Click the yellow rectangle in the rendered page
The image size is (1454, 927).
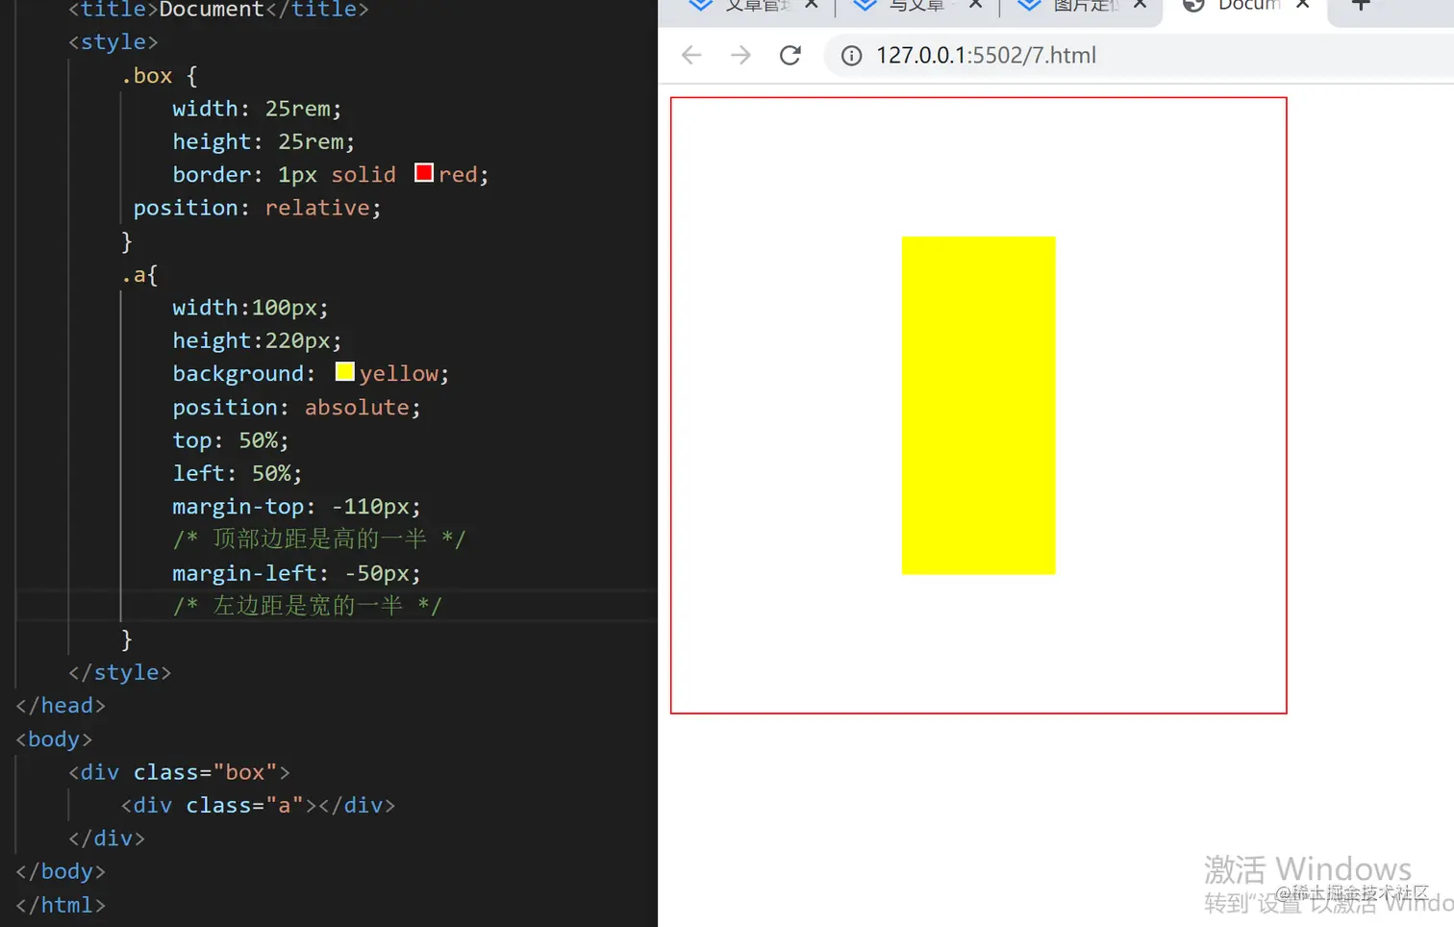[x=978, y=404]
